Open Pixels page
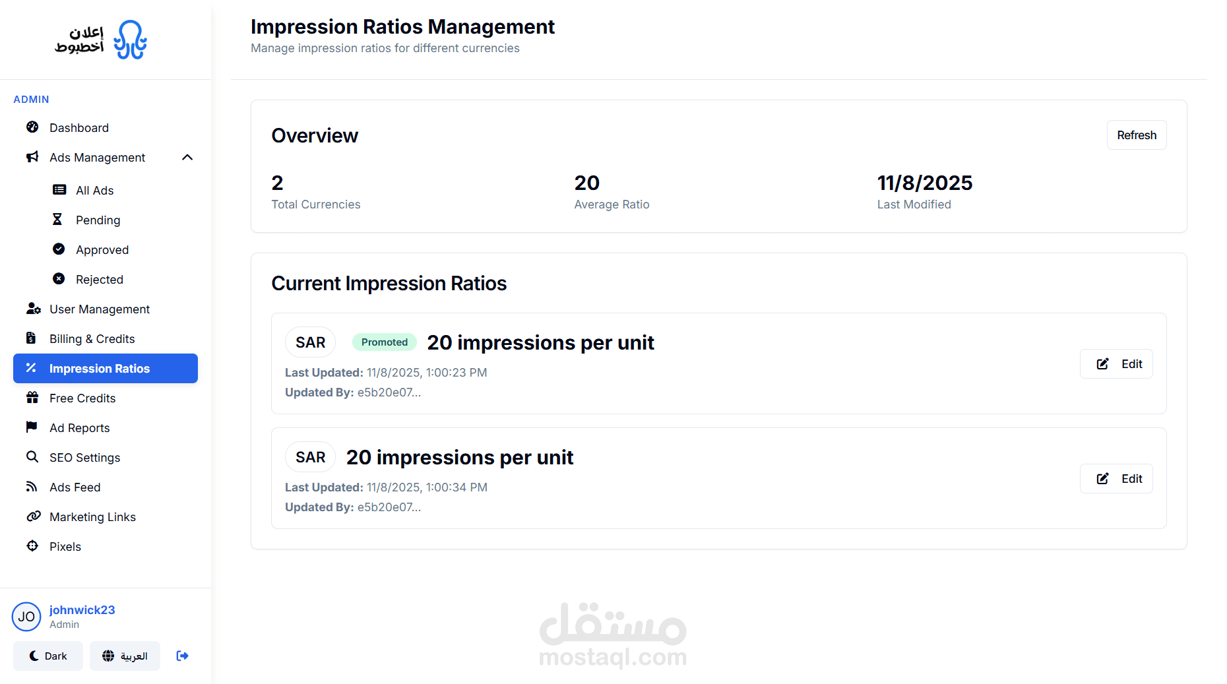Screen dimensions: 1227x684 (x=106, y=546)
